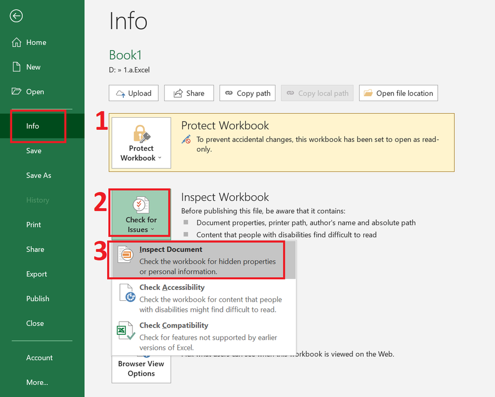Open Account in the sidebar
495x397 pixels.
pos(42,357)
